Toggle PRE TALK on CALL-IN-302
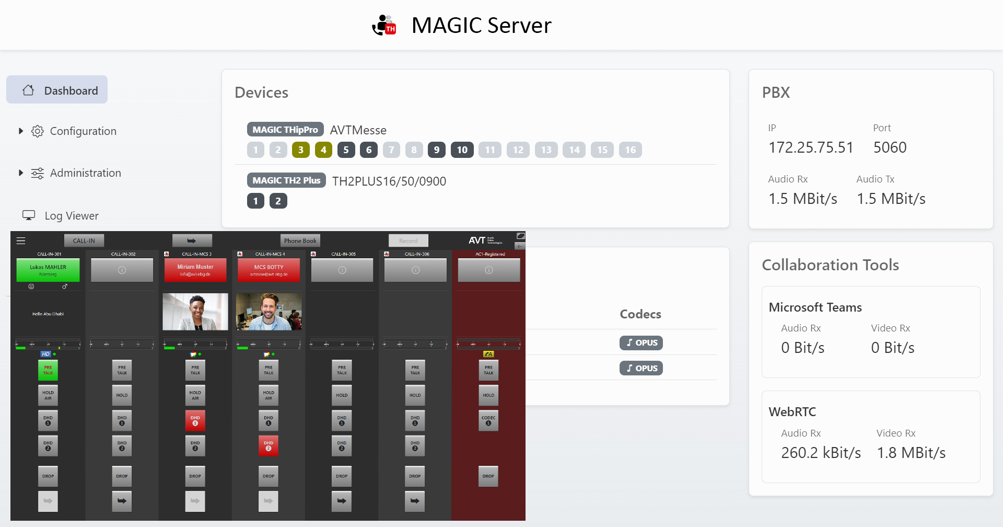 pyautogui.click(x=122, y=370)
